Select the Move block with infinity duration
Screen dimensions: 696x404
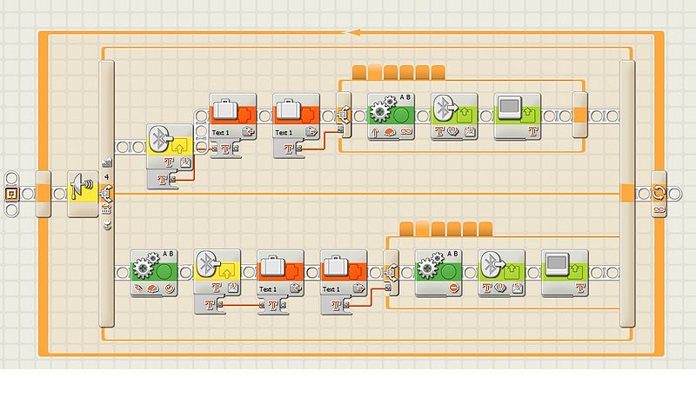tap(389, 114)
